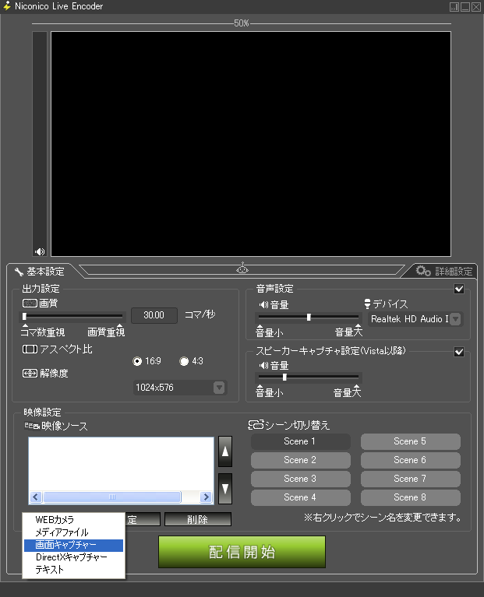Click the 画質 quality slider handle
The height and width of the screenshot is (597, 484).
pyautogui.click(x=24, y=316)
